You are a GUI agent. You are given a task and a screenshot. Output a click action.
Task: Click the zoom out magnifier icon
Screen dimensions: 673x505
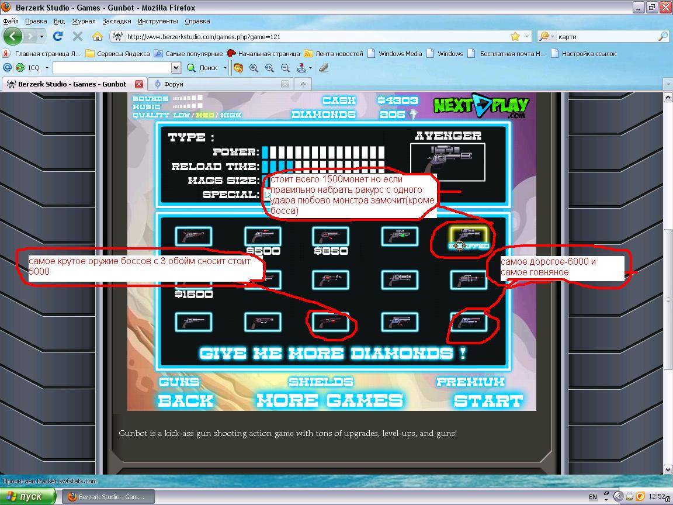[285, 67]
